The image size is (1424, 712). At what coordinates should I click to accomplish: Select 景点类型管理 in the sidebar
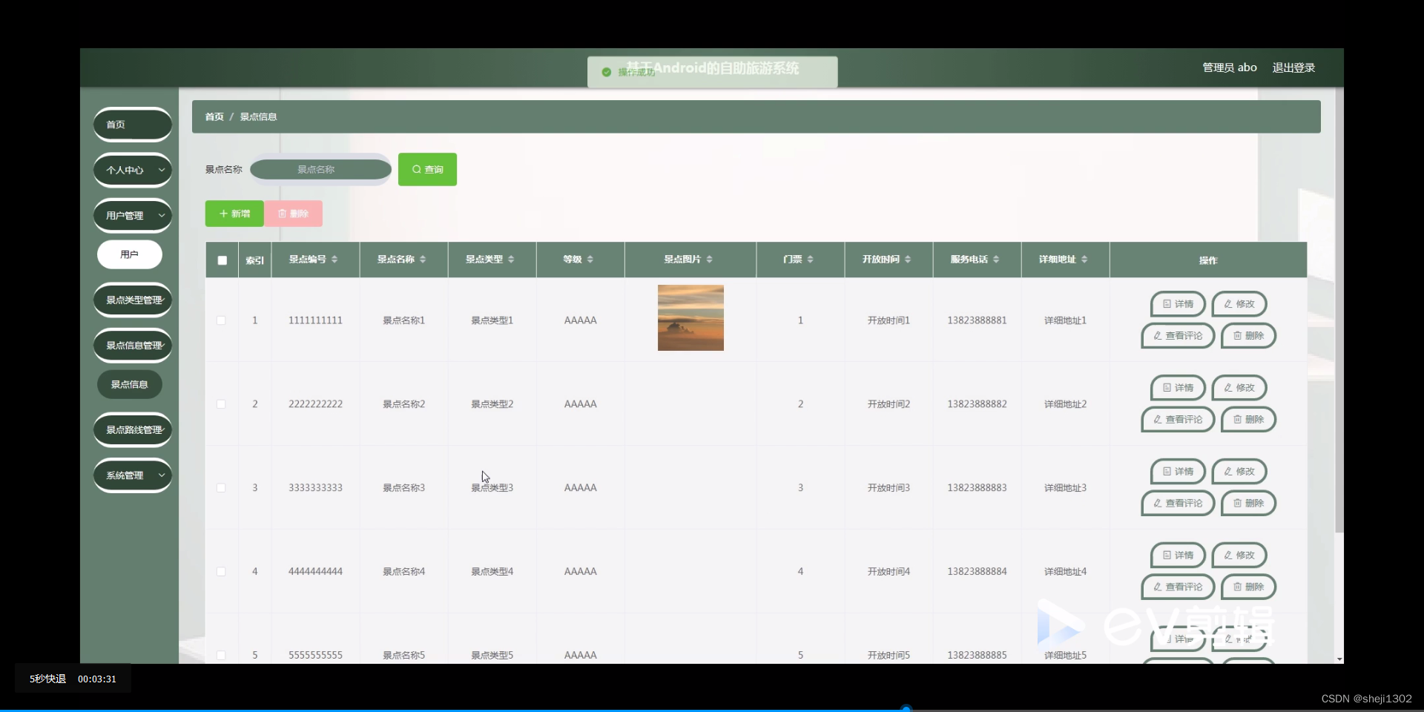pos(132,300)
